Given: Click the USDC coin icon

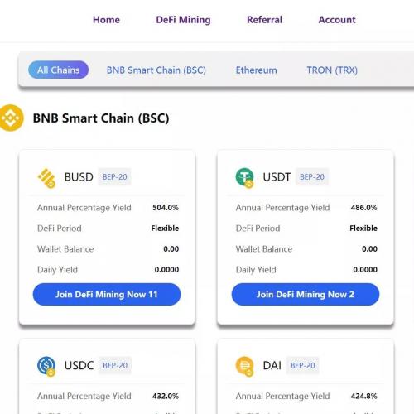Looking at the screenshot, I should coord(46,366).
